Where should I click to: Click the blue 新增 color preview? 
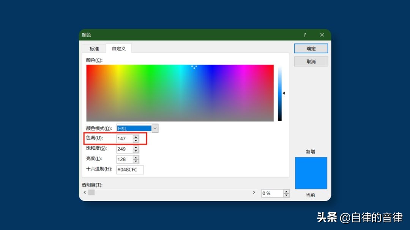pyautogui.click(x=311, y=173)
